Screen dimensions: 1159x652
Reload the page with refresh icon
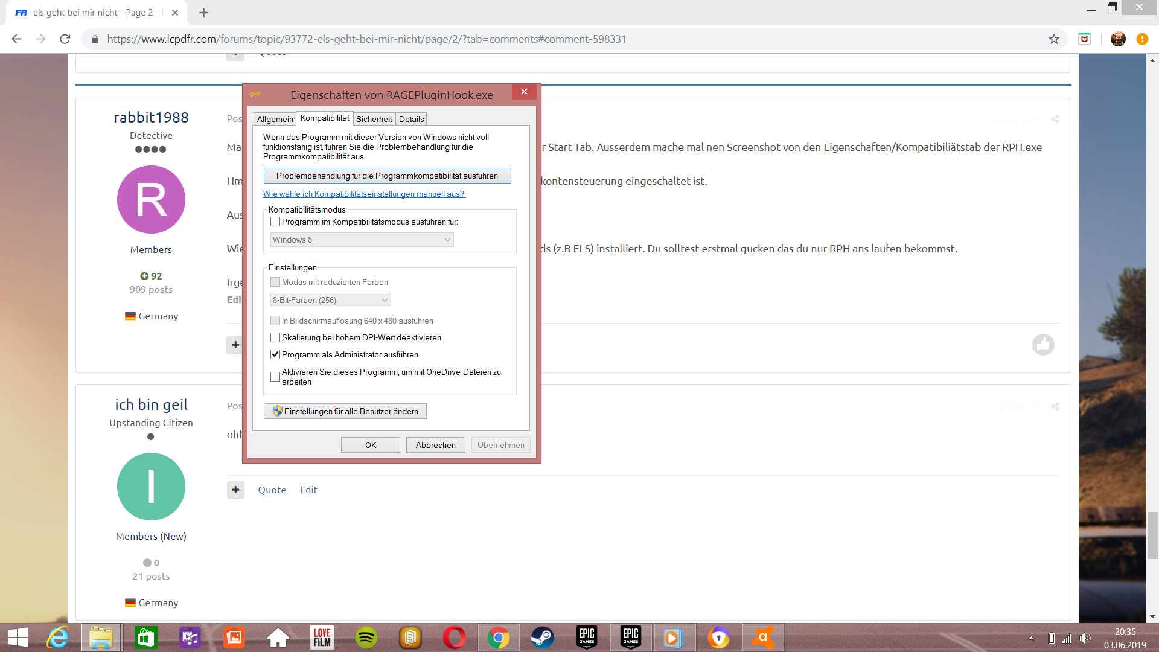(x=65, y=39)
